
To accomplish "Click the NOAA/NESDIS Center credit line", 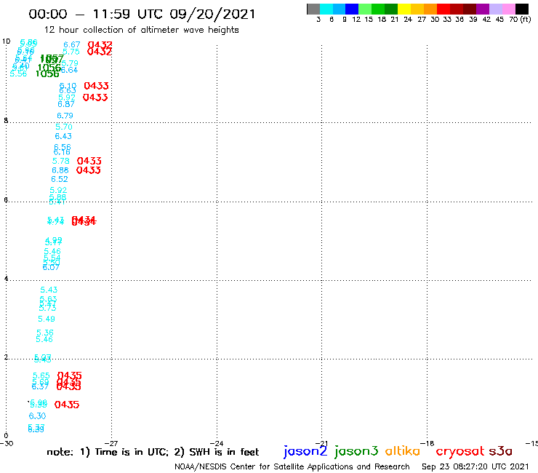I will [x=292, y=466].
